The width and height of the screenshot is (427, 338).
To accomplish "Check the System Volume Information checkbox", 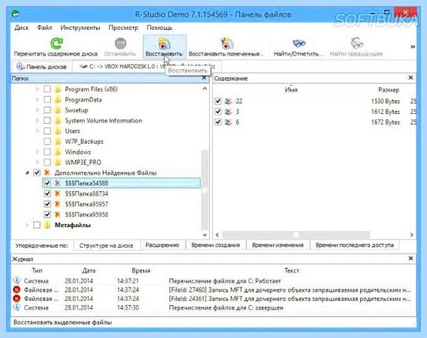I will pyautogui.click(x=47, y=120).
